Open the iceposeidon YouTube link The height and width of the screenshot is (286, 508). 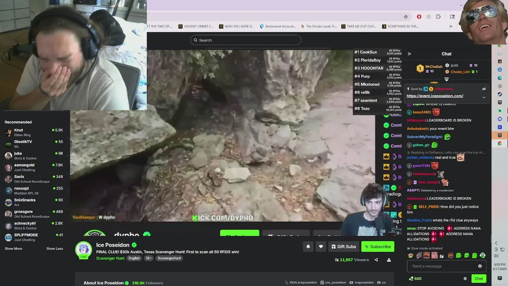click(x=362, y=283)
